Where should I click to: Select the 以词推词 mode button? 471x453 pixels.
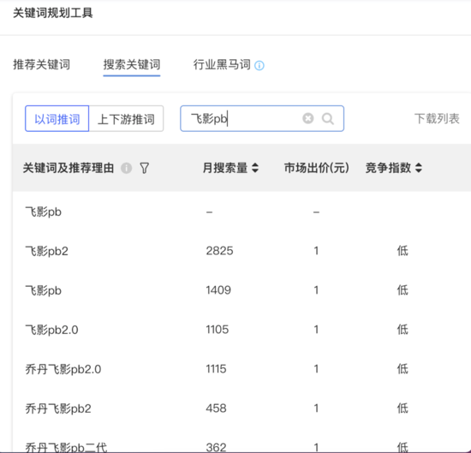pos(57,119)
